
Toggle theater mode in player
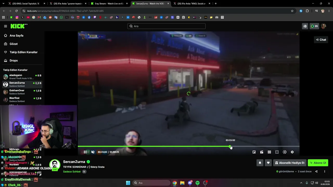[269, 152]
